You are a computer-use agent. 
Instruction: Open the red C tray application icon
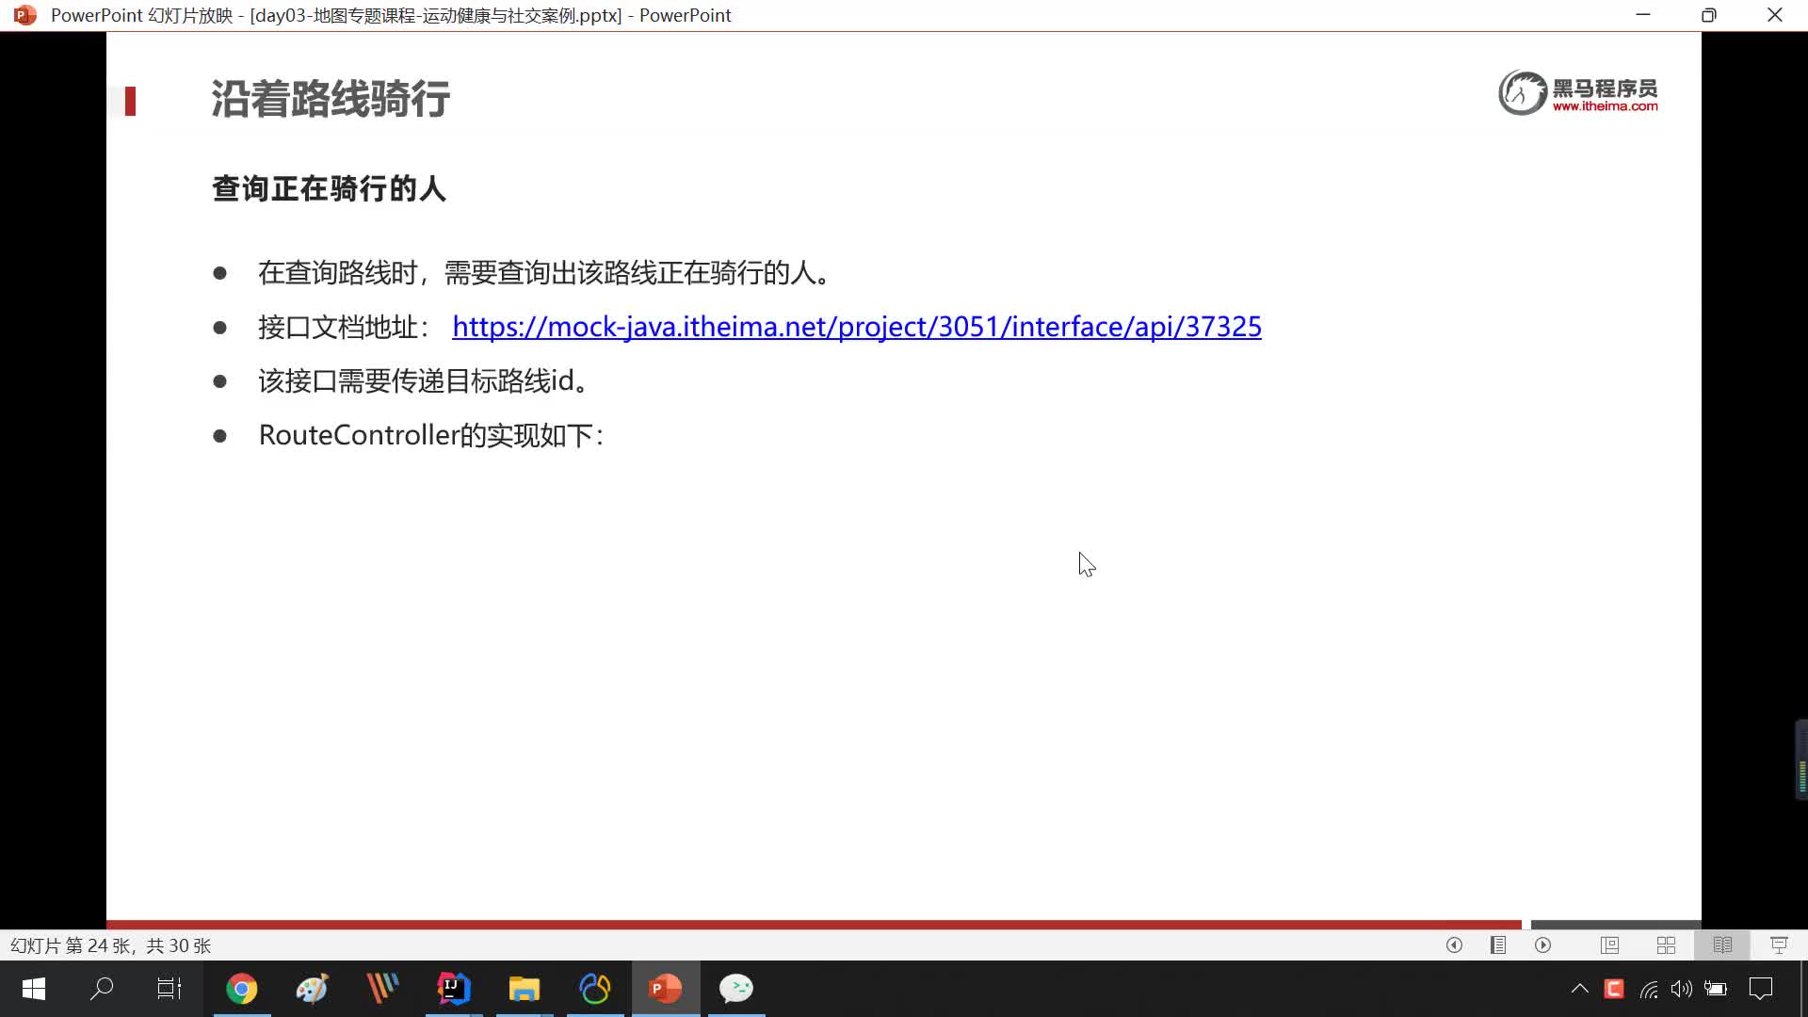tap(1614, 989)
